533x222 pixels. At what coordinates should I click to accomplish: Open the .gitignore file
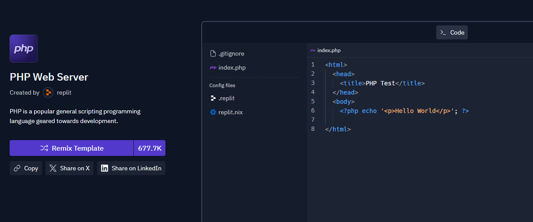[231, 53]
